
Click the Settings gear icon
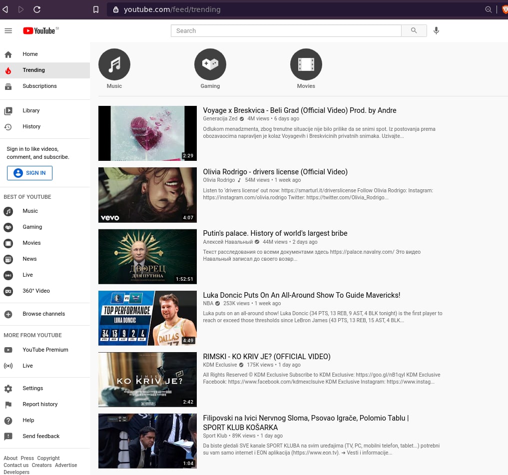(8, 389)
